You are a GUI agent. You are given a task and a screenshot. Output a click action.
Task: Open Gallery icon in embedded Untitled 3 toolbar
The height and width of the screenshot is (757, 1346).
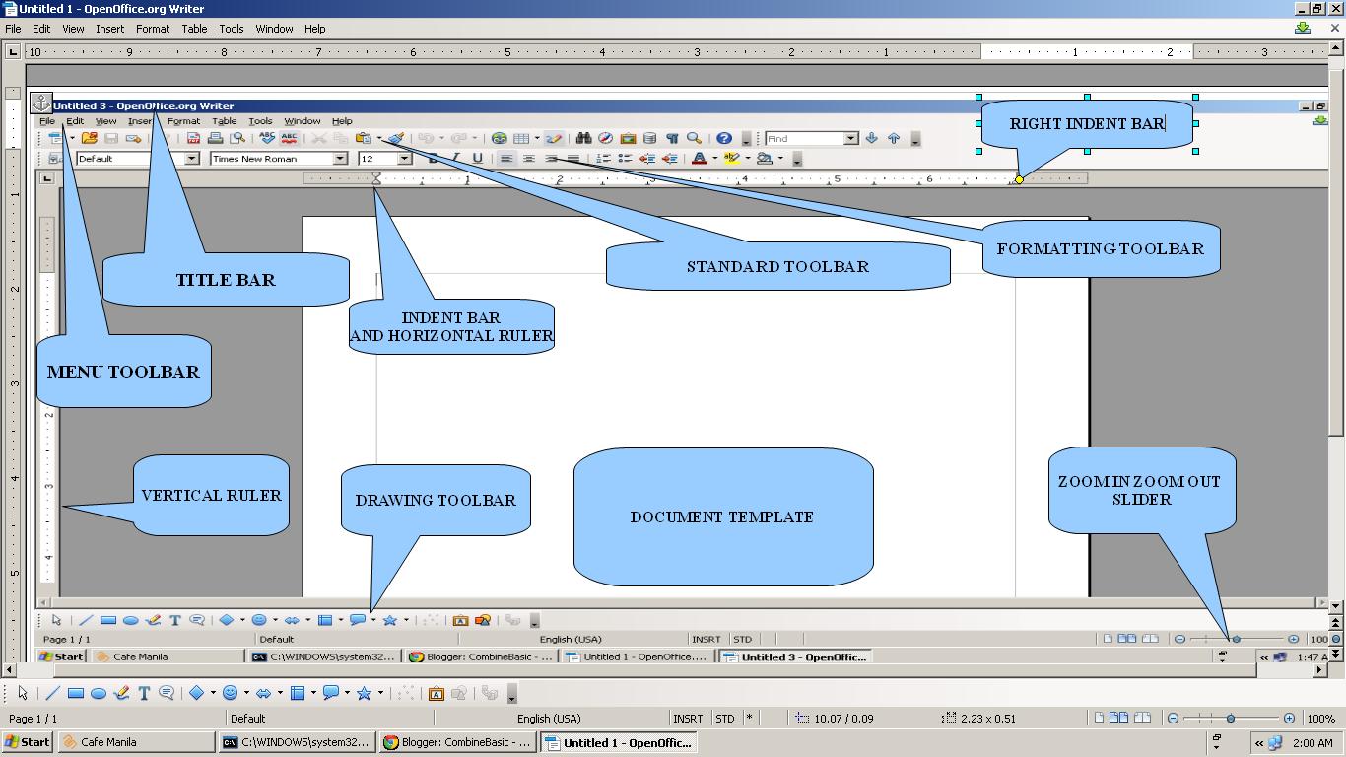[628, 139]
